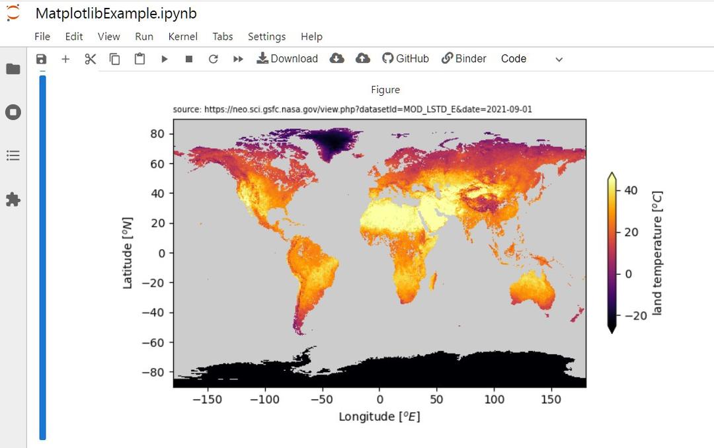Interrupt the kernel with the stop icon
714x448 pixels.
tap(189, 59)
